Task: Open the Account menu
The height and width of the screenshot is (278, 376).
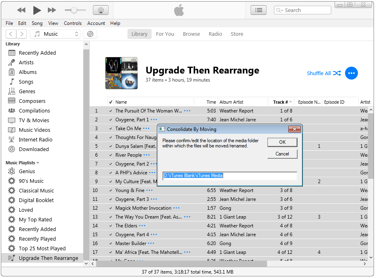Action: [x=96, y=23]
